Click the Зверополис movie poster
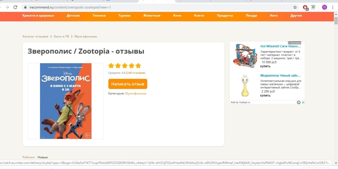 [x=66, y=101]
